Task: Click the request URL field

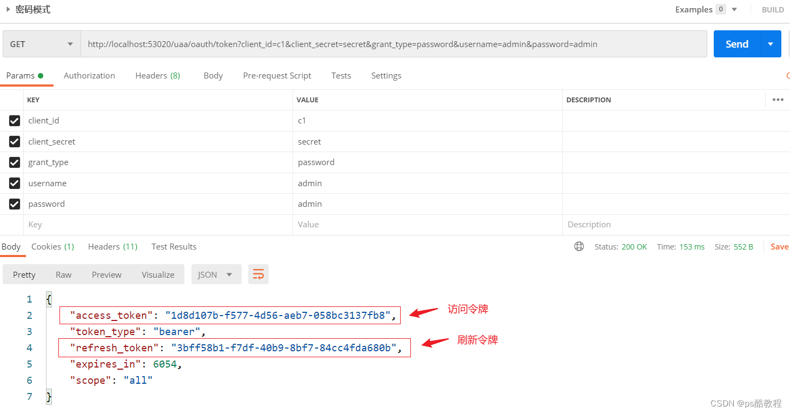Action: [x=394, y=44]
